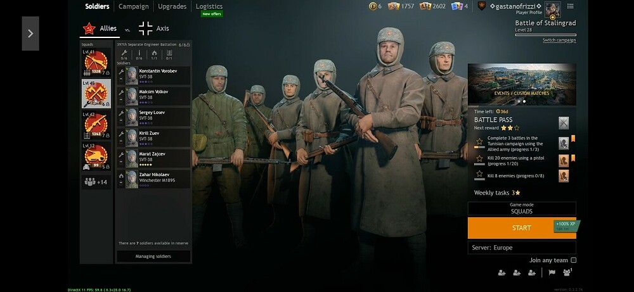The image size is (634, 292).
Task: Select the Lvl 41 machine gunner squad icon
Action: coord(96,63)
